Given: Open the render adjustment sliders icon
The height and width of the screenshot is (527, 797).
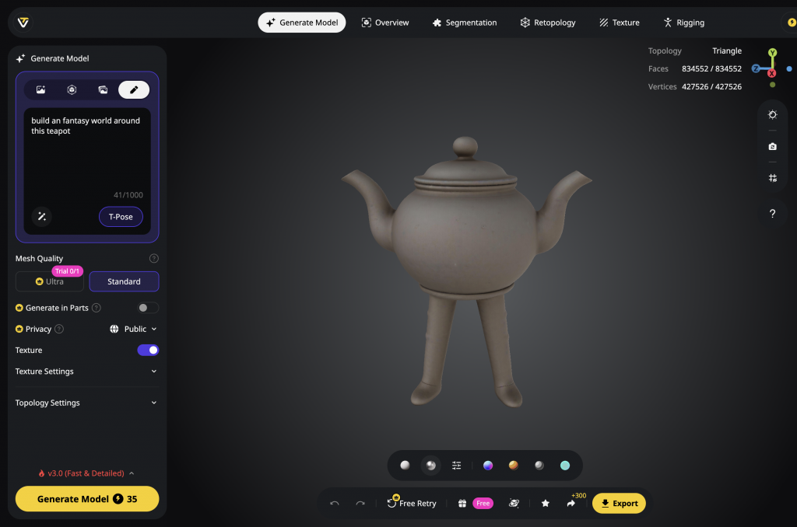Looking at the screenshot, I should pyautogui.click(x=457, y=466).
